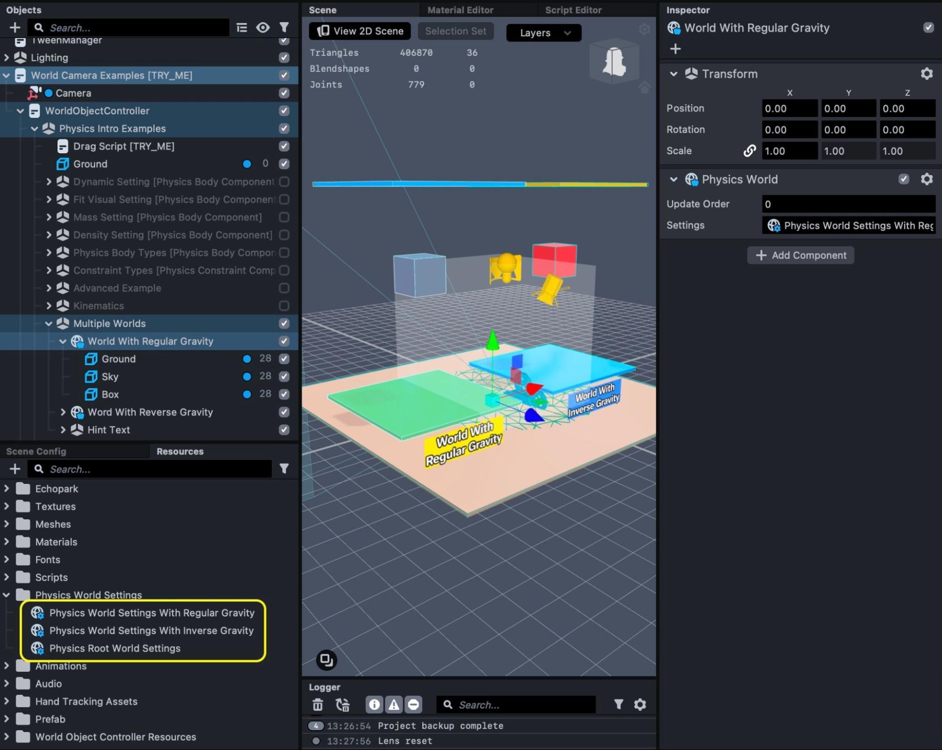The width and height of the screenshot is (942, 750).
Task: Enable the Kinematics object checkbox
Action: click(284, 306)
